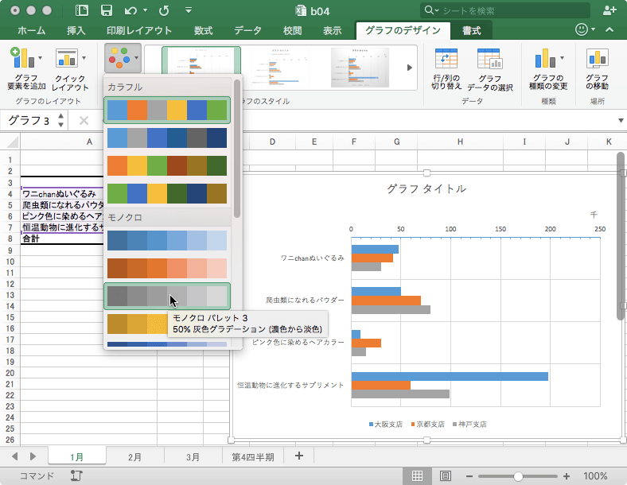Click the zoom slider handle in status bar
Image resolution: width=627 pixels, height=485 pixels.
pos(518,476)
